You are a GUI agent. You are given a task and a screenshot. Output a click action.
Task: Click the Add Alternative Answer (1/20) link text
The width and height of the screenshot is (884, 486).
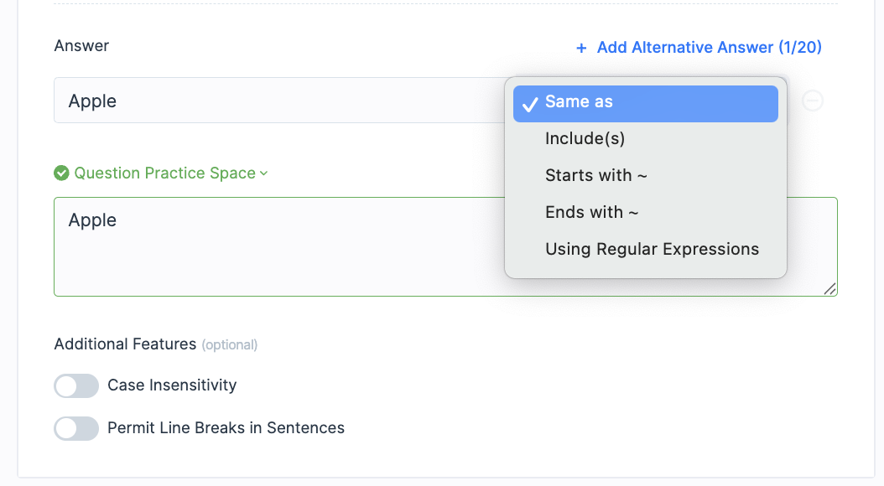coord(709,48)
